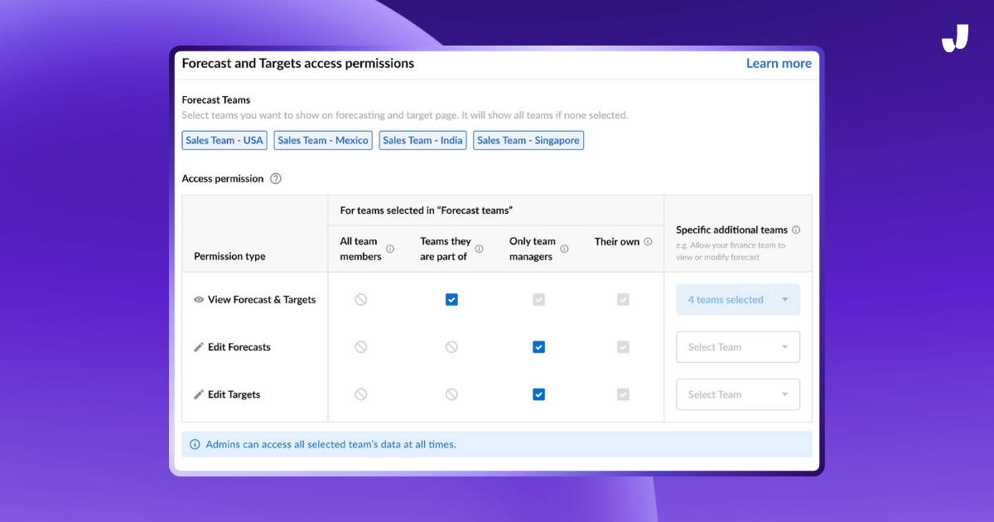Click the pencil icon for Edit Targets

click(199, 394)
